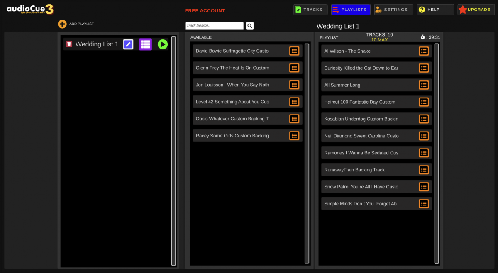Click list icon for Curiosity Killed the Cat
This screenshot has width=498, height=273.
(424, 68)
